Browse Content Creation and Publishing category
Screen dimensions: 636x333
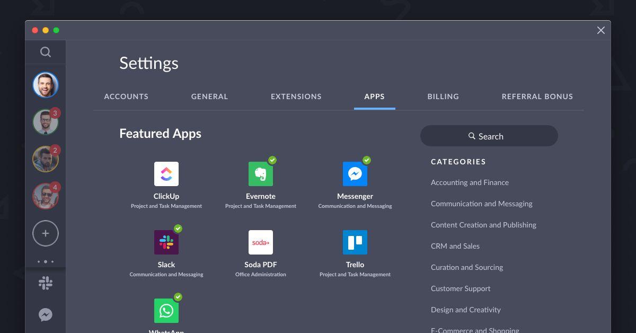point(483,225)
